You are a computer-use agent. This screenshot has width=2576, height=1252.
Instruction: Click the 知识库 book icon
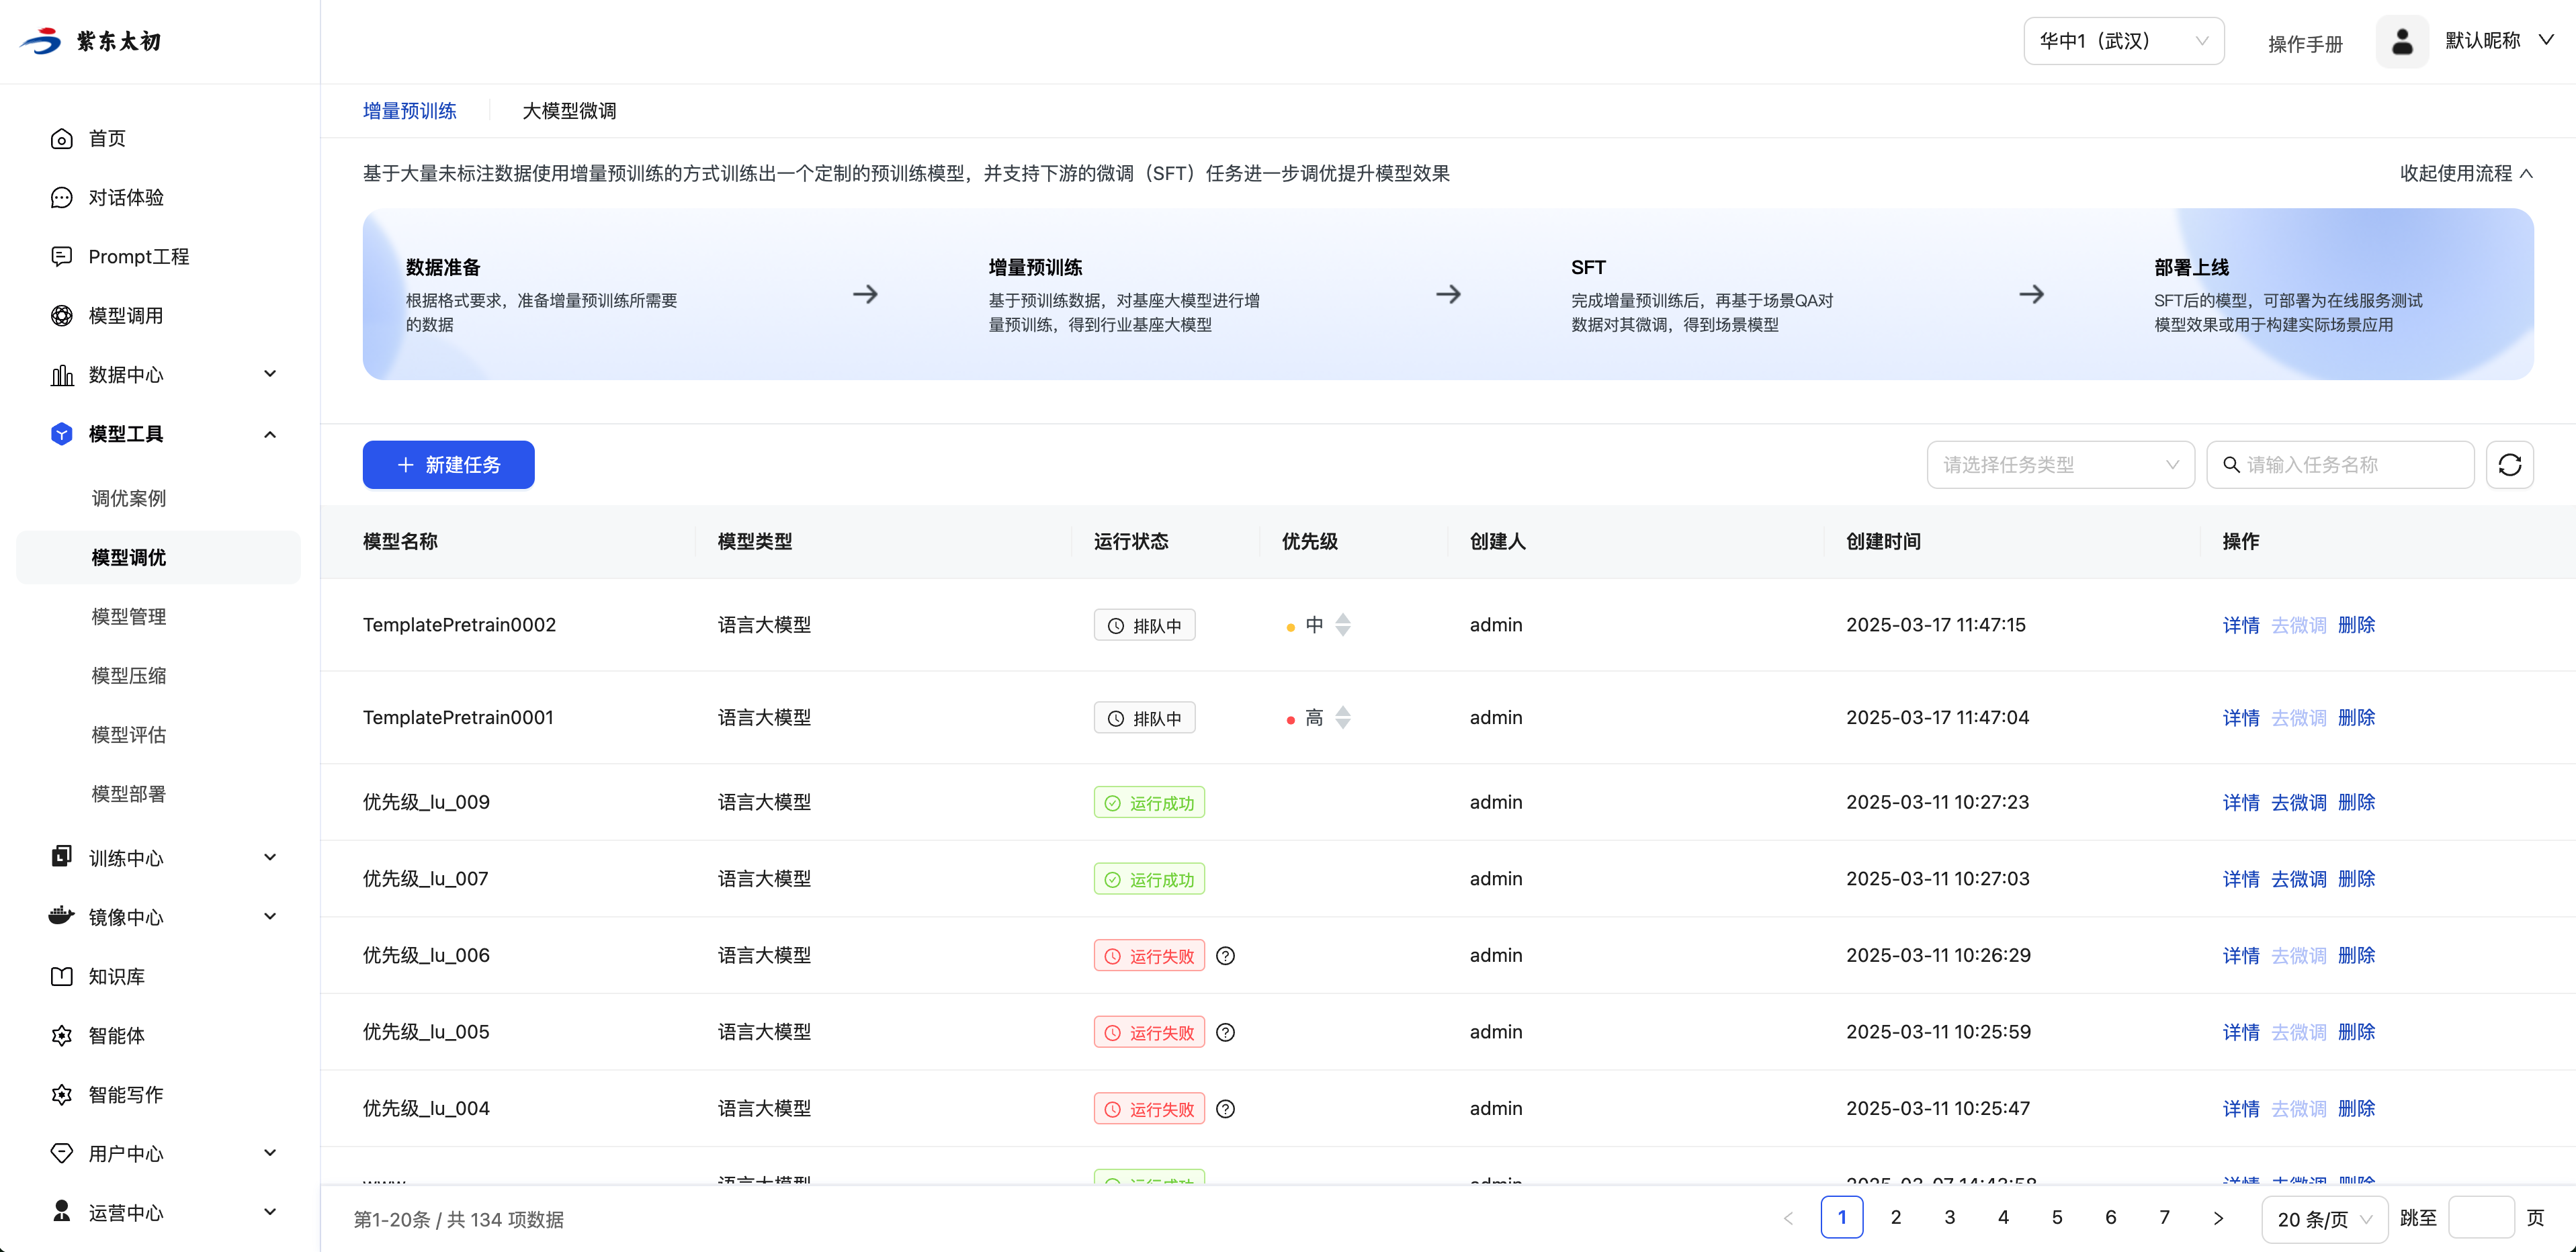point(62,977)
